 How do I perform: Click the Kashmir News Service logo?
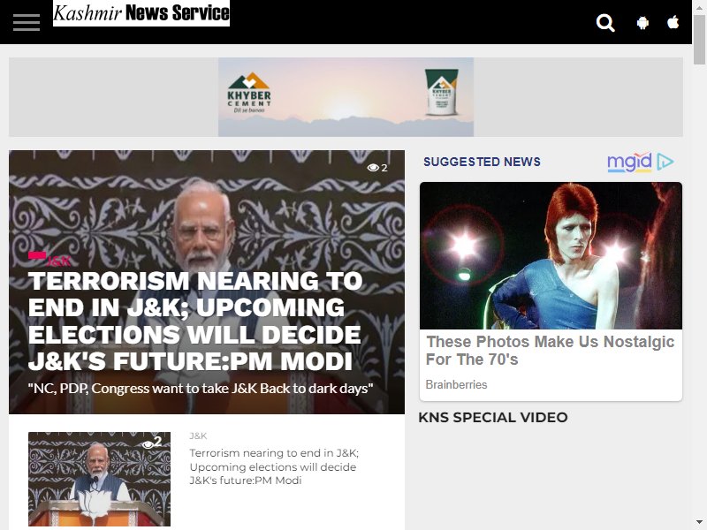(141, 13)
